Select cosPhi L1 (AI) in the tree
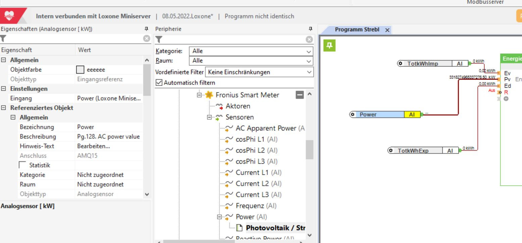 [256, 139]
